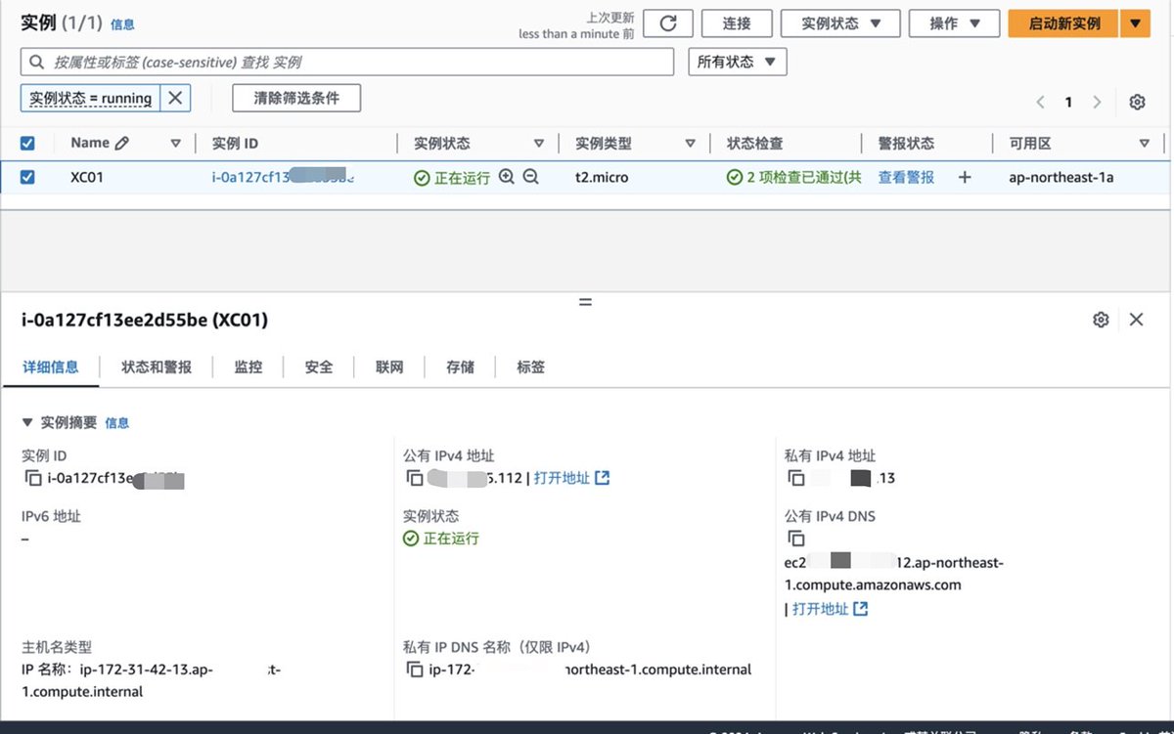Viewport: 1174px width, 734px height.
Task: Open the 操作 actions dropdown
Action: click(x=952, y=22)
